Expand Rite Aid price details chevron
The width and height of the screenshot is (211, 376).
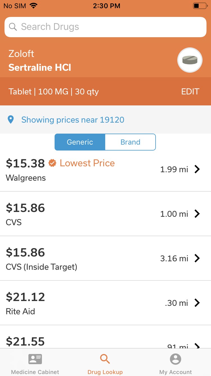coord(197,303)
